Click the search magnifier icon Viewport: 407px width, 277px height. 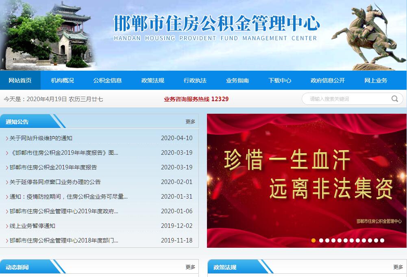tap(394, 99)
